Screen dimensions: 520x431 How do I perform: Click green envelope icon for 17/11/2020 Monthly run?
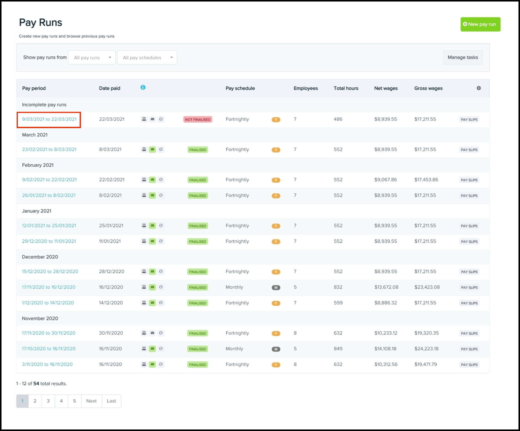click(152, 287)
